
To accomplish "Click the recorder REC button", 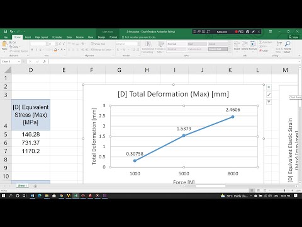I will pos(240,32).
